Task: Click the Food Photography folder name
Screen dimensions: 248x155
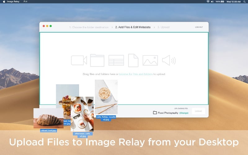Action: (168, 113)
